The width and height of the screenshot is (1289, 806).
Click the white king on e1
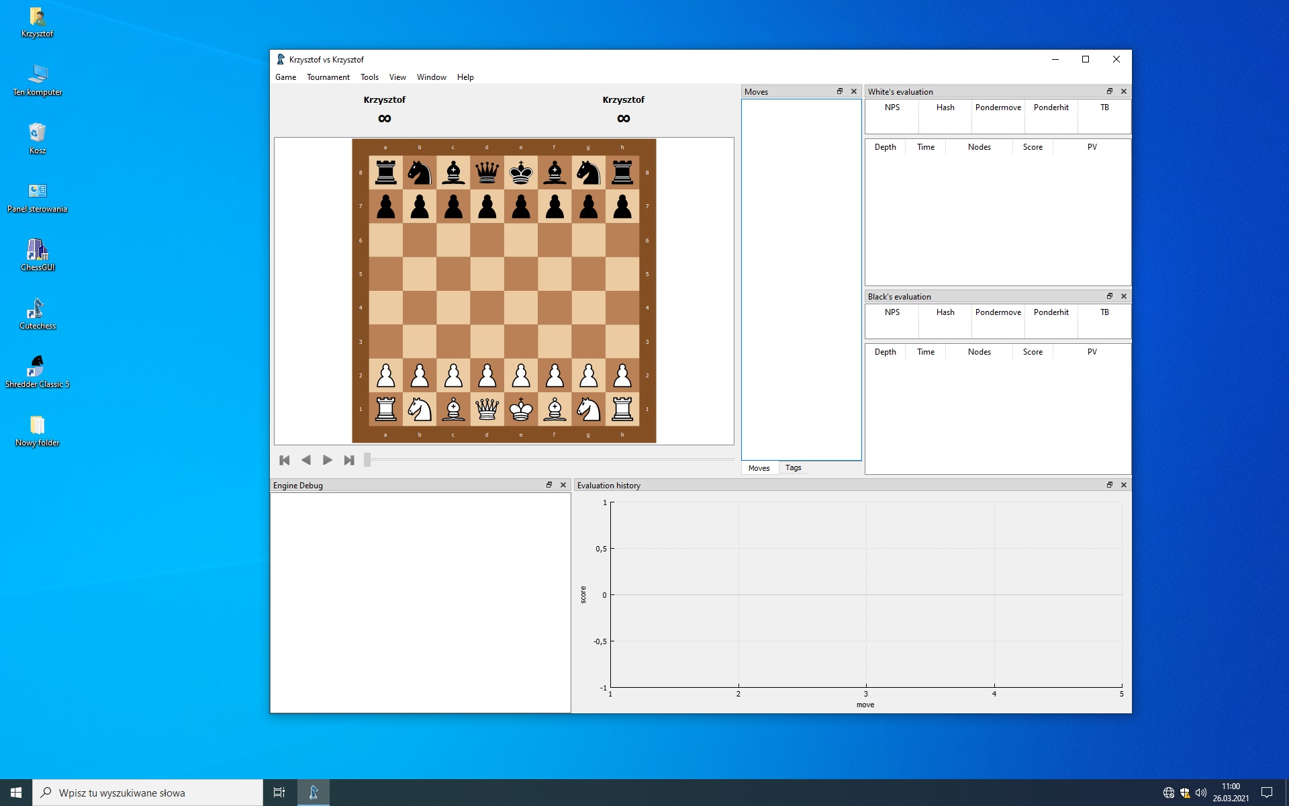coord(521,409)
